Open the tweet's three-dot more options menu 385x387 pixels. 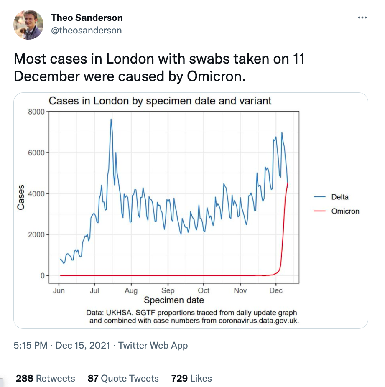(362, 18)
